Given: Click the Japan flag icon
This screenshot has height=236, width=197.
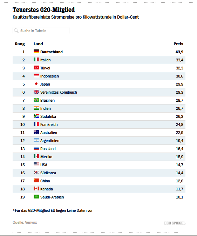Looking at the screenshot, I should click(x=36, y=84).
